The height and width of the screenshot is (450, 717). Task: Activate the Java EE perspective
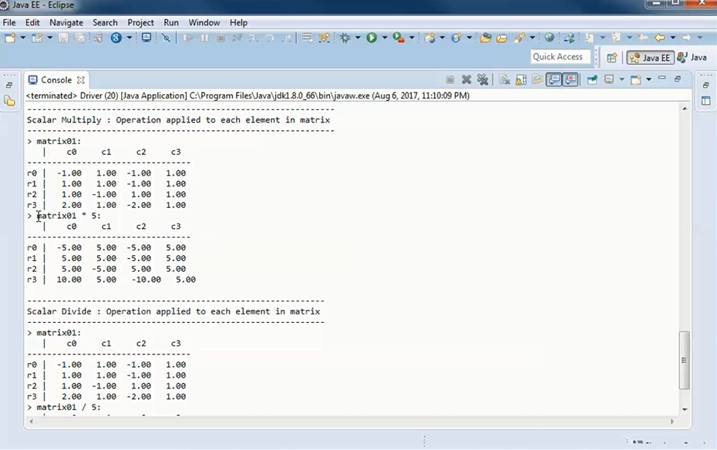pyautogui.click(x=650, y=56)
